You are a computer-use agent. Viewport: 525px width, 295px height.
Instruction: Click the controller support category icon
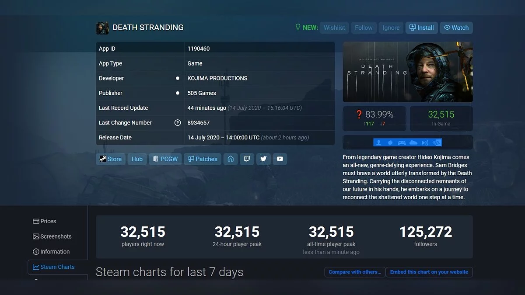[402, 142]
